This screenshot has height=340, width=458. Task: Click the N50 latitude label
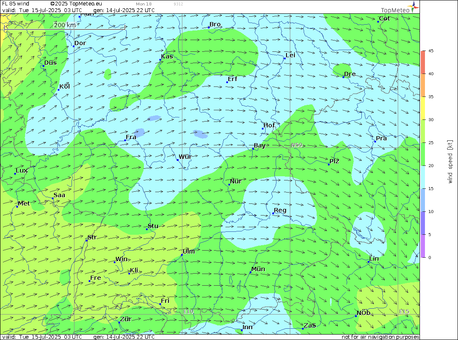click(297, 145)
